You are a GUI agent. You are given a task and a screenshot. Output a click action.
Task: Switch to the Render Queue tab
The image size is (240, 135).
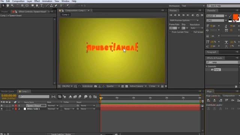click(7, 91)
